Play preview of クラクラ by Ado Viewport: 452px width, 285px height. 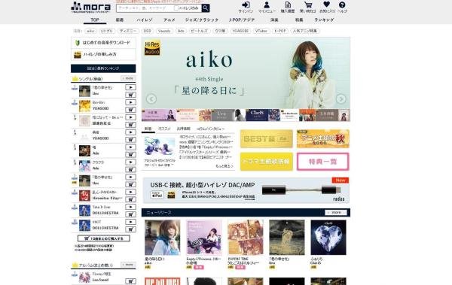coord(130,162)
